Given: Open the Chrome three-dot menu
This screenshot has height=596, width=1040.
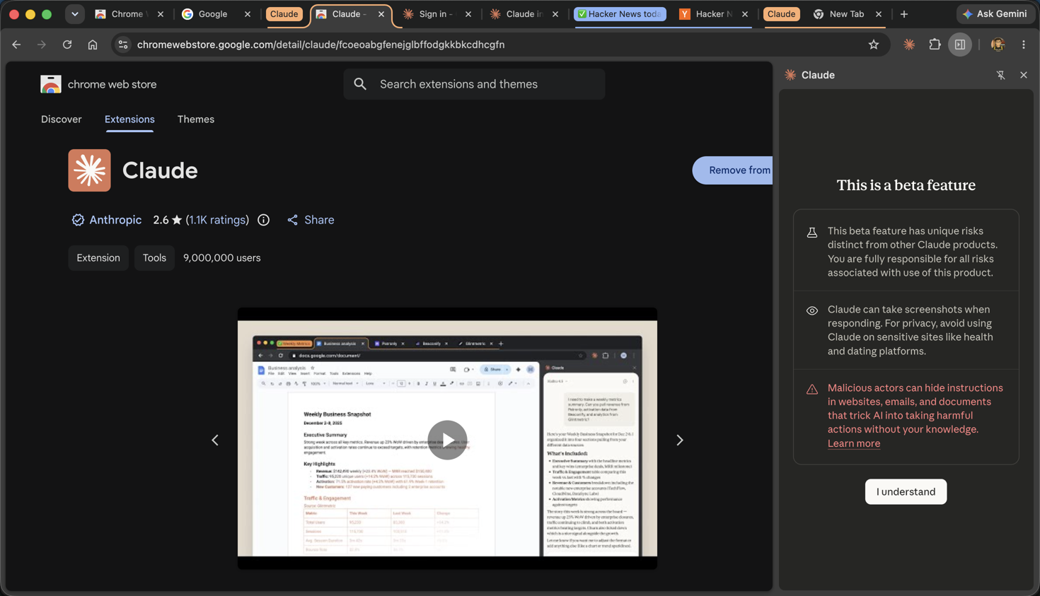Looking at the screenshot, I should point(1024,45).
